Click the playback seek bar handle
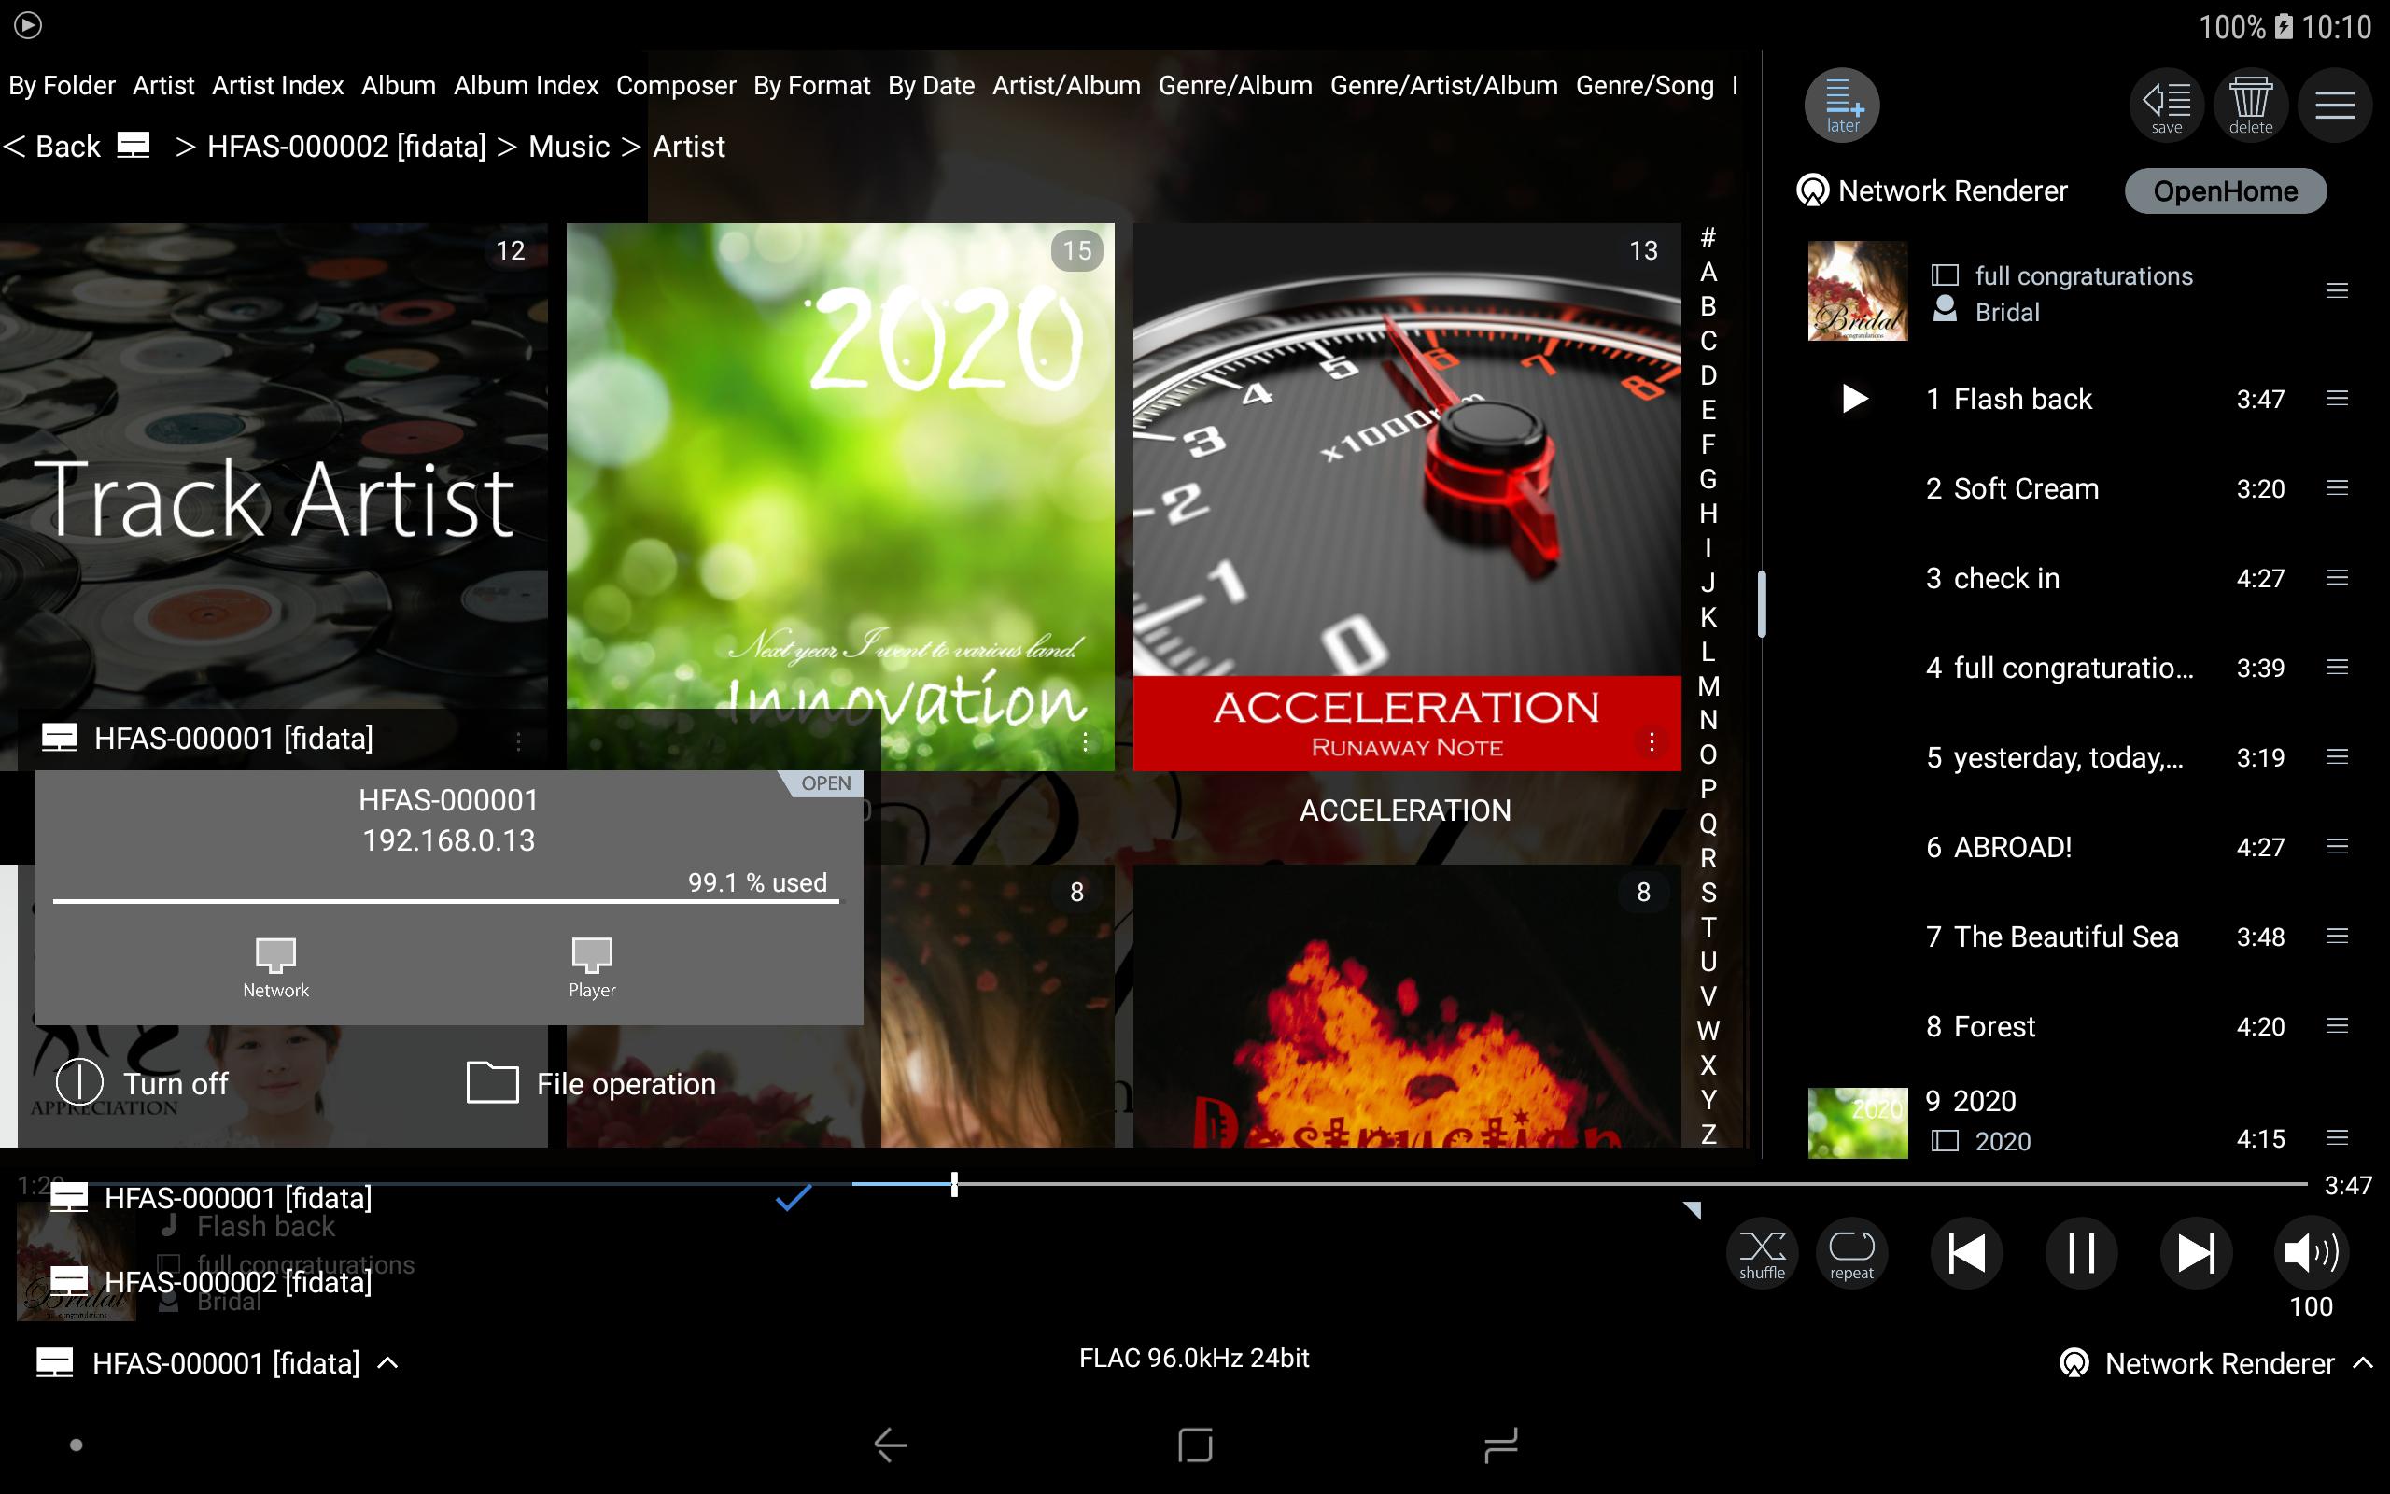The width and height of the screenshot is (2390, 1494). 954,1184
